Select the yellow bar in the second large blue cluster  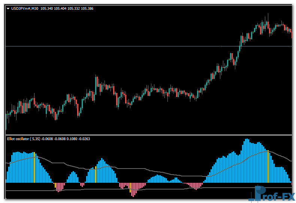[96, 175]
